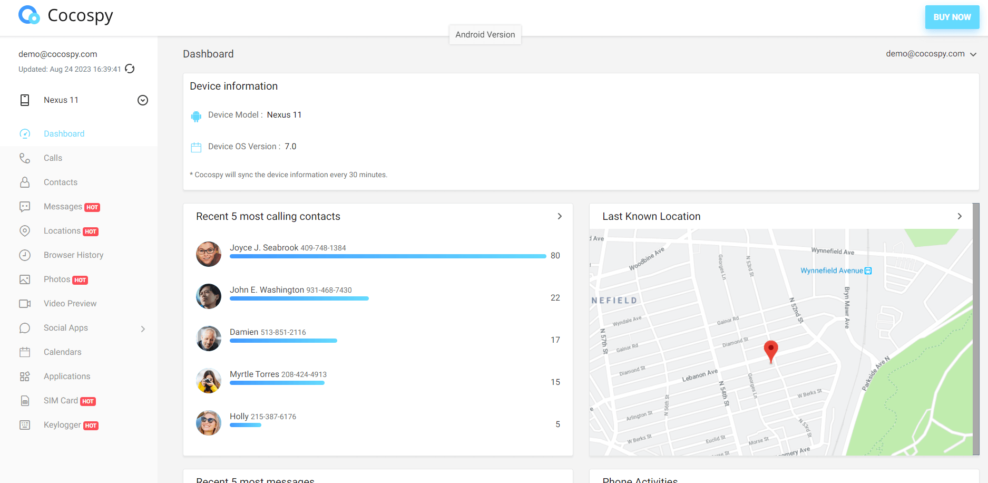Click the Applications grid icon
Image resolution: width=988 pixels, height=483 pixels.
coord(25,376)
